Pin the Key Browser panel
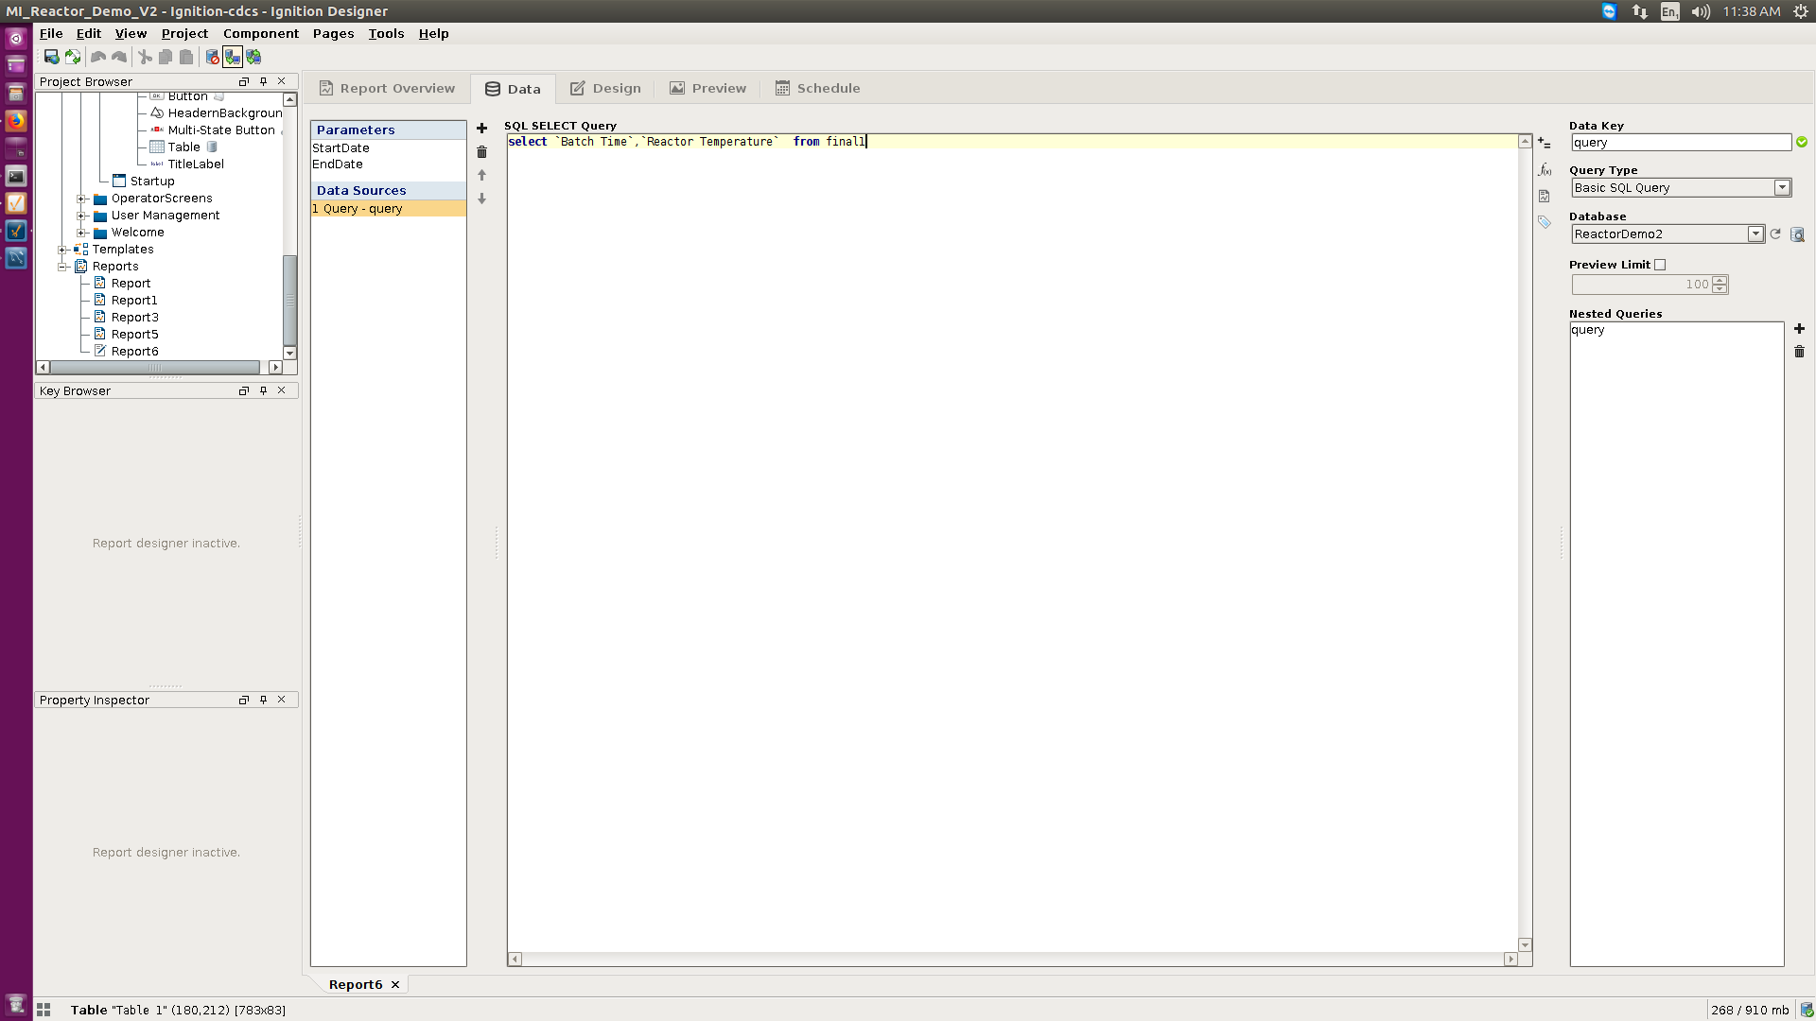Viewport: 1816px width, 1021px height. point(263,390)
